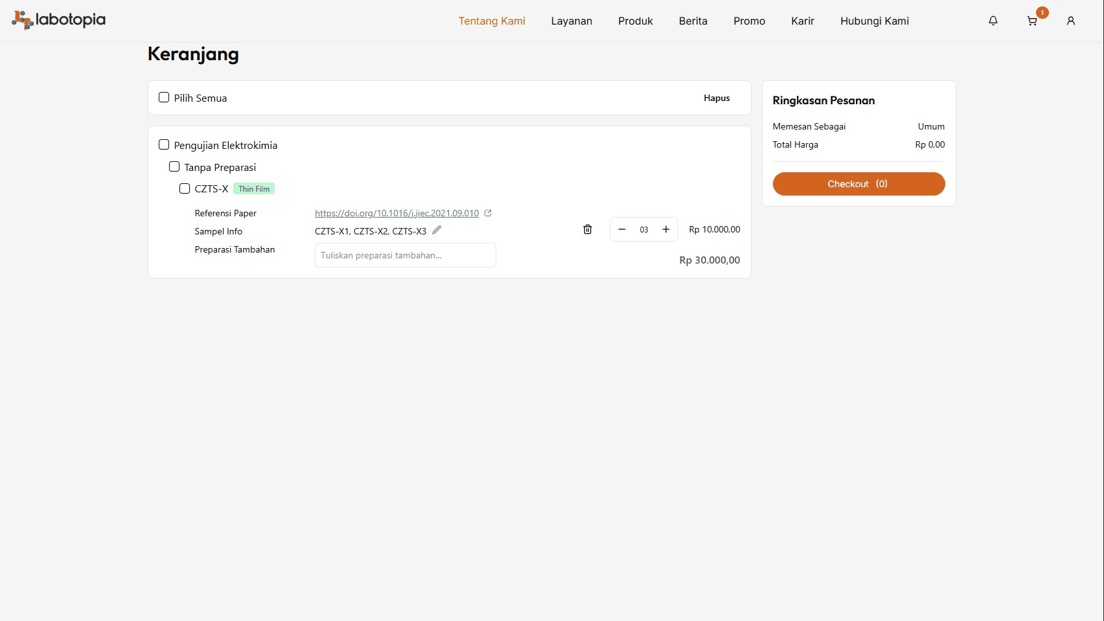
Task: Navigate to the Produk page
Action: click(x=635, y=21)
